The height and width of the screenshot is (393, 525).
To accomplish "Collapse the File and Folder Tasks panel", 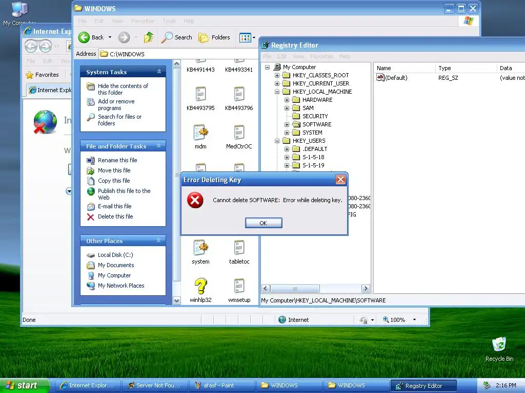I will pos(159,146).
